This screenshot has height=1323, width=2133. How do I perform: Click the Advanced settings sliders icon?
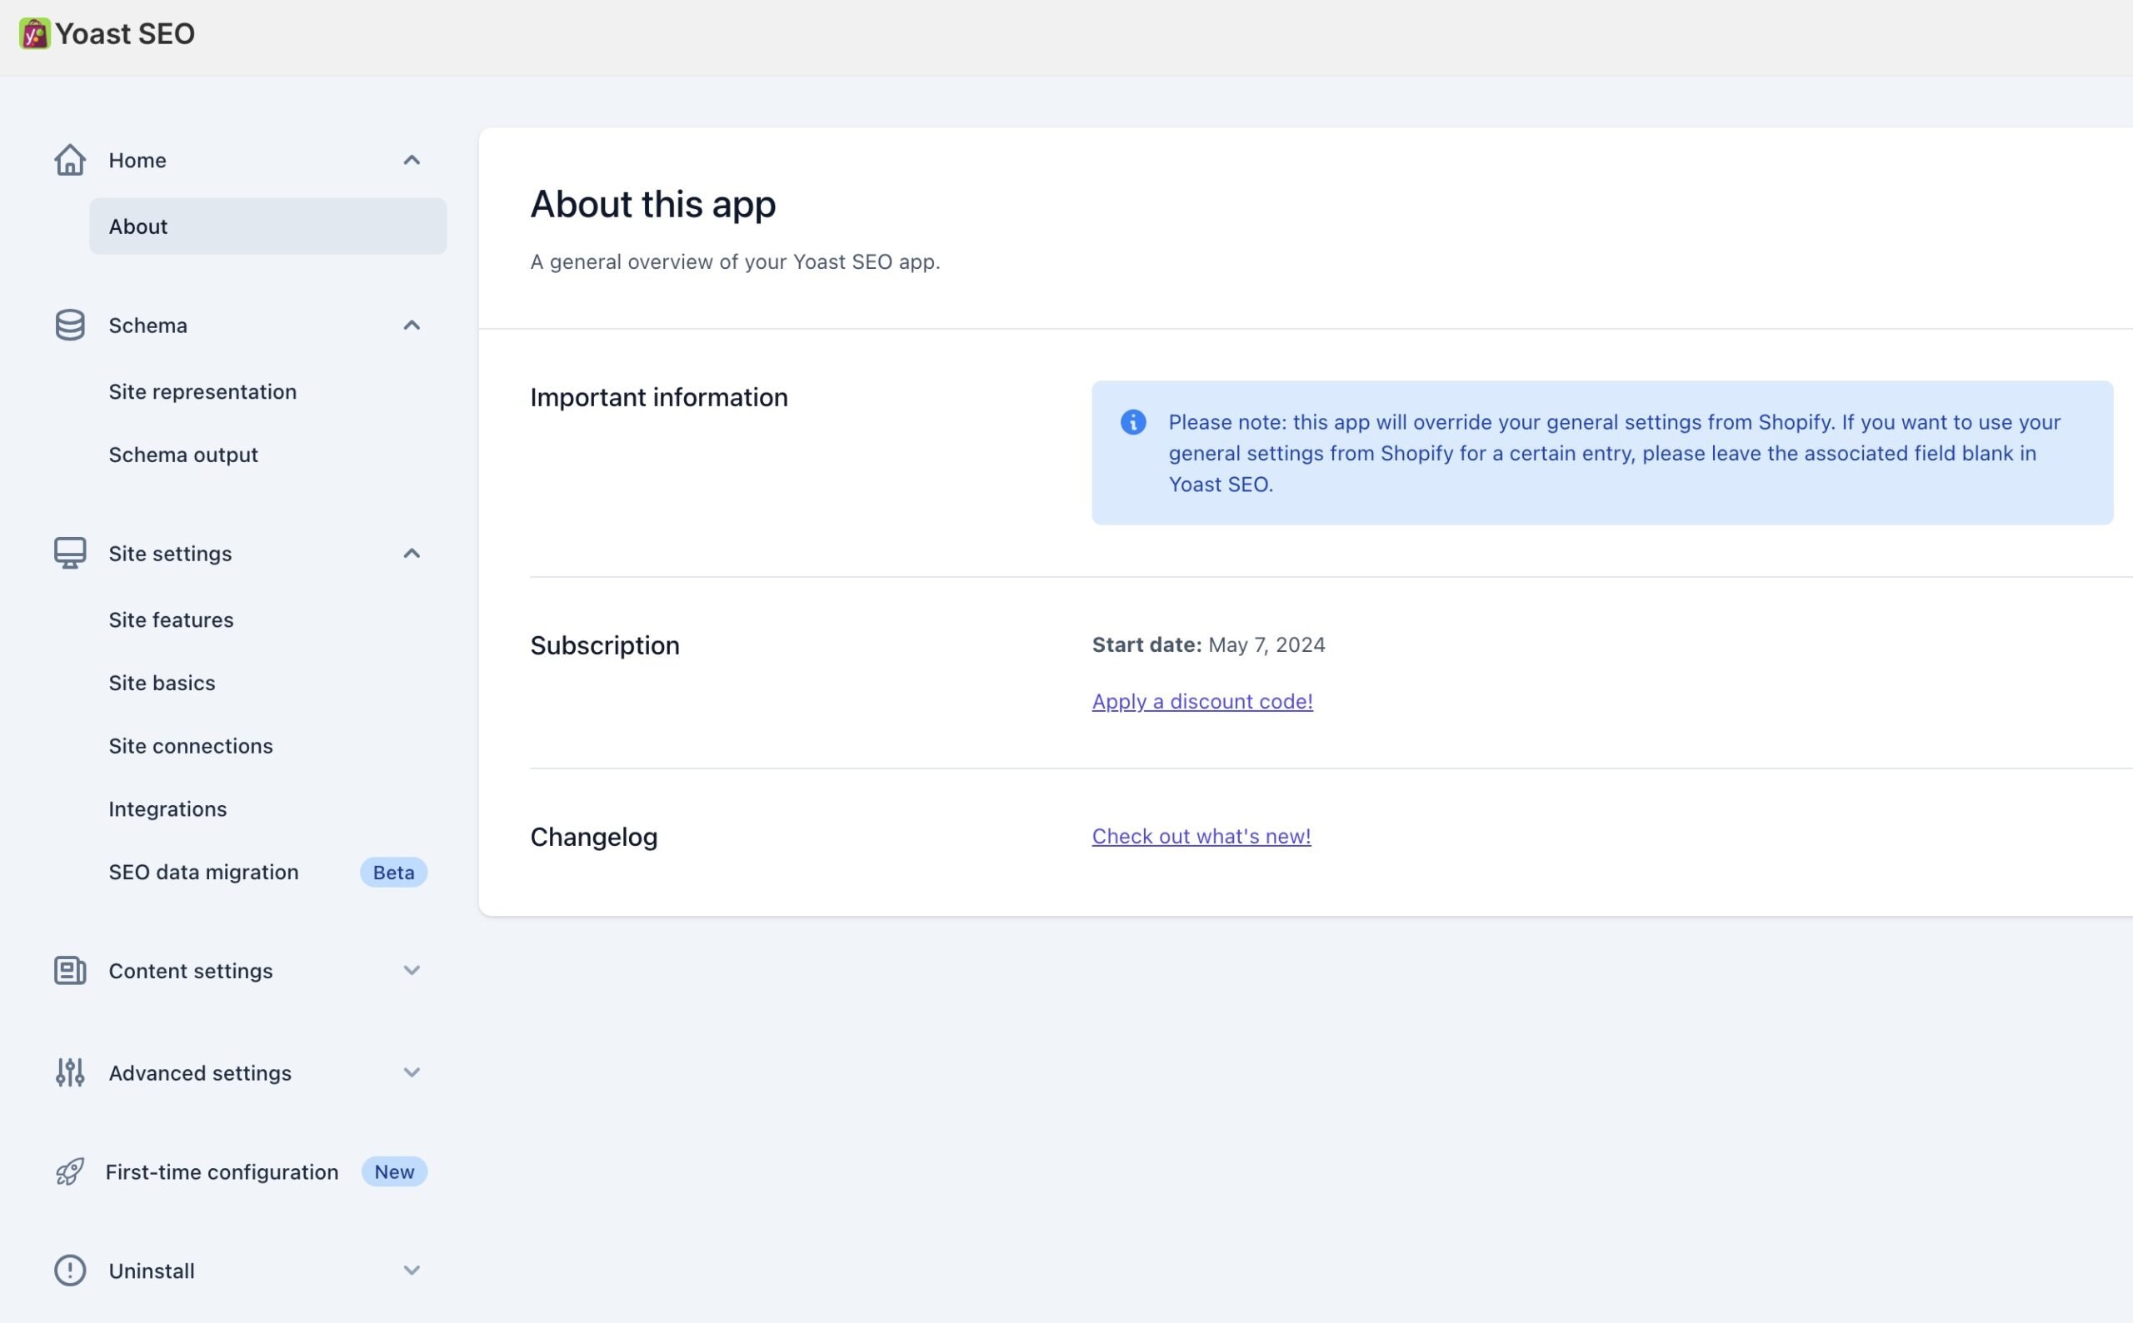(70, 1072)
